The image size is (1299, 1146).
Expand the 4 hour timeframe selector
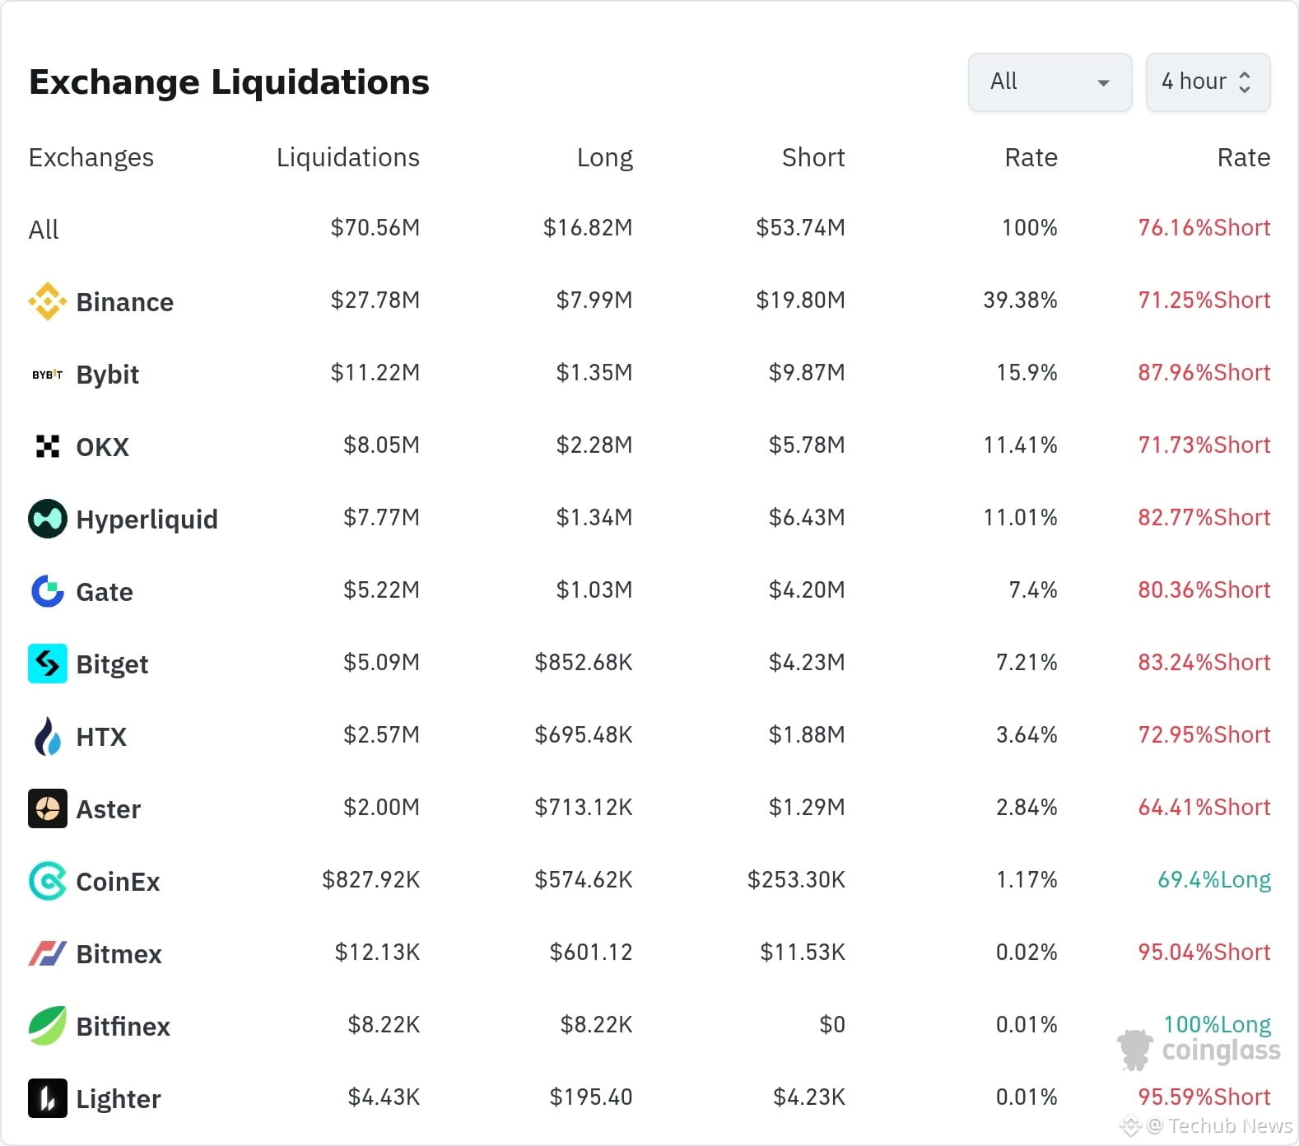pyautogui.click(x=1208, y=82)
